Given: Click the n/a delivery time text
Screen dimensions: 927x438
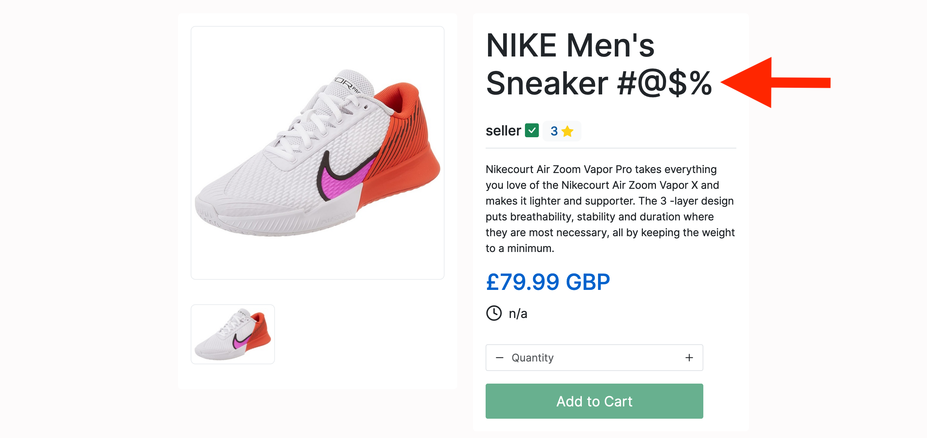Looking at the screenshot, I should (518, 313).
